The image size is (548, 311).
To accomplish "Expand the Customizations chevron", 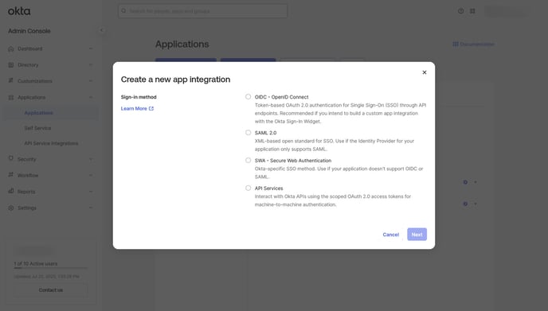I will click(x=91, y=81).
